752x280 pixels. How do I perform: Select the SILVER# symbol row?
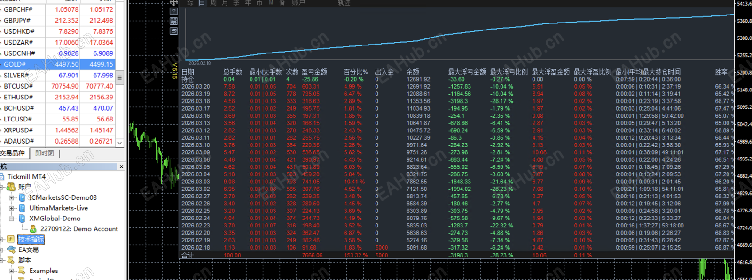click(57, 75)
